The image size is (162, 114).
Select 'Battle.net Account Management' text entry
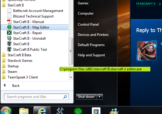[x=38, y=11]
